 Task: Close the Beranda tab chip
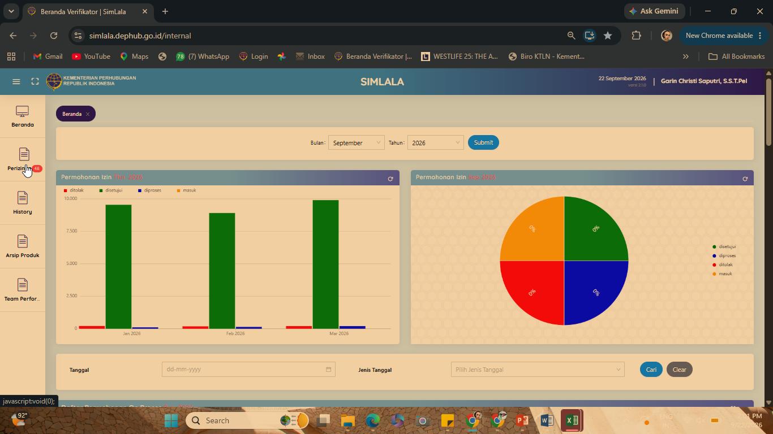click(88, 114)
